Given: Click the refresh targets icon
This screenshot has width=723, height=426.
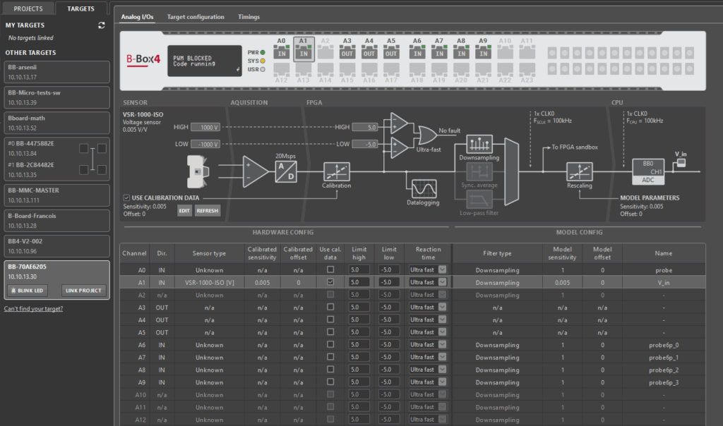Looking at the screenshot, I should (x=102, y=25).
